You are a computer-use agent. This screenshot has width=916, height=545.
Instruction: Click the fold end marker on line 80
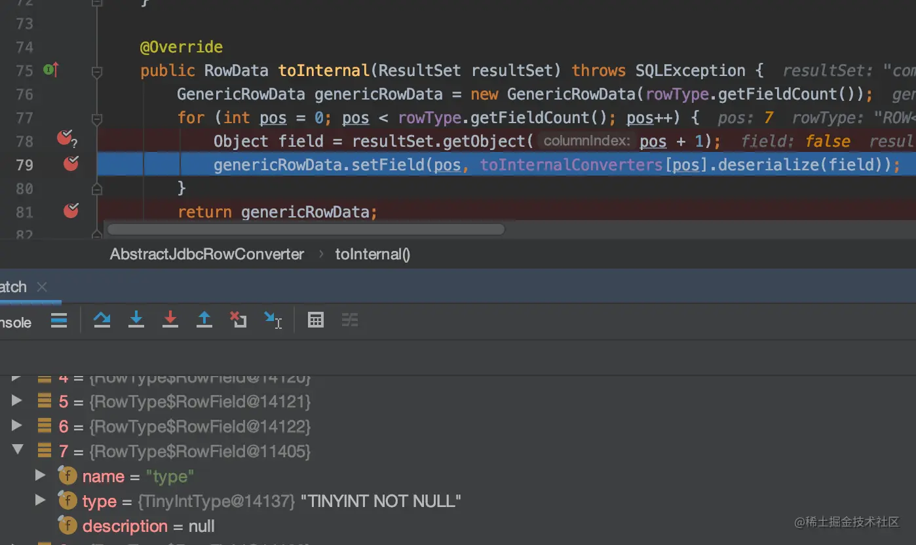(x=97, y=189)
